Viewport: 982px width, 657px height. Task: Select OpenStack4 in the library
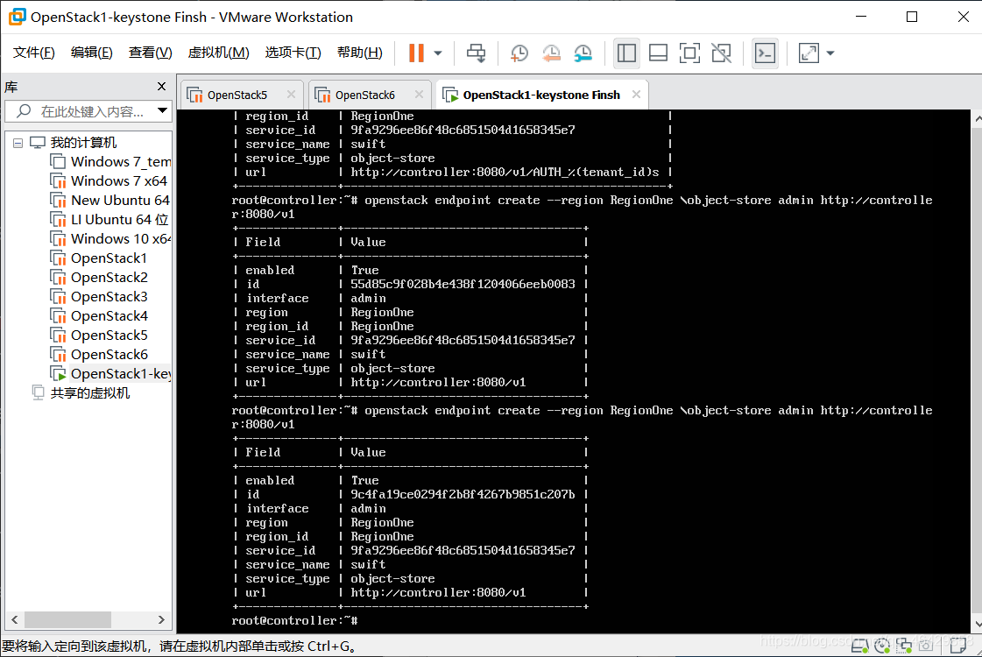(x=109, y=316)
